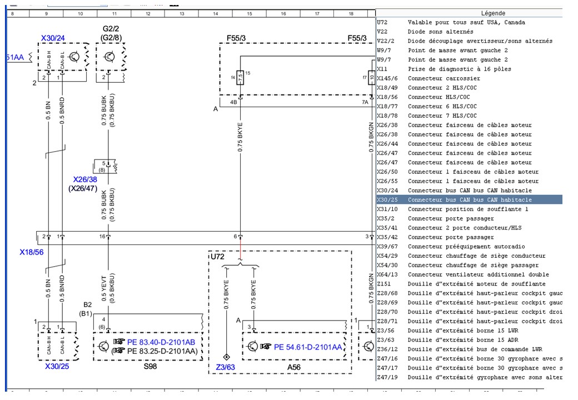Screen dimensions: 578x400
Task: Click the 51AA sheet reference link
Action: (x=15, y=57)
